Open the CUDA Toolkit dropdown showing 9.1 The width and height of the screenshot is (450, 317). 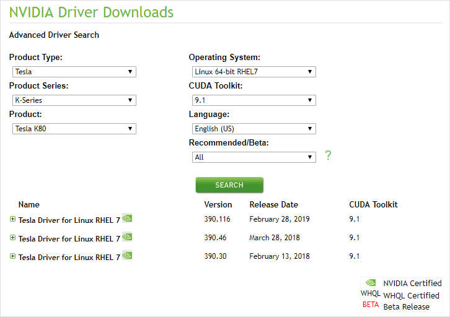pos(254,100)
